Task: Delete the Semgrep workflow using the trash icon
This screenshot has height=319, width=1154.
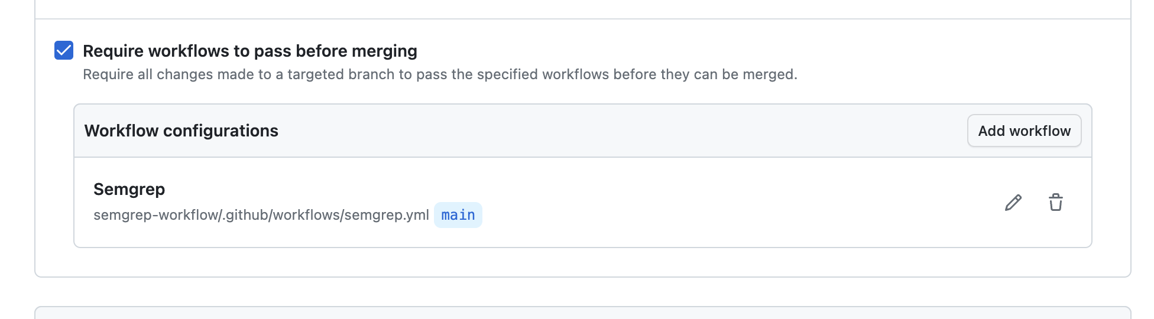Action: coord(1056,203)
